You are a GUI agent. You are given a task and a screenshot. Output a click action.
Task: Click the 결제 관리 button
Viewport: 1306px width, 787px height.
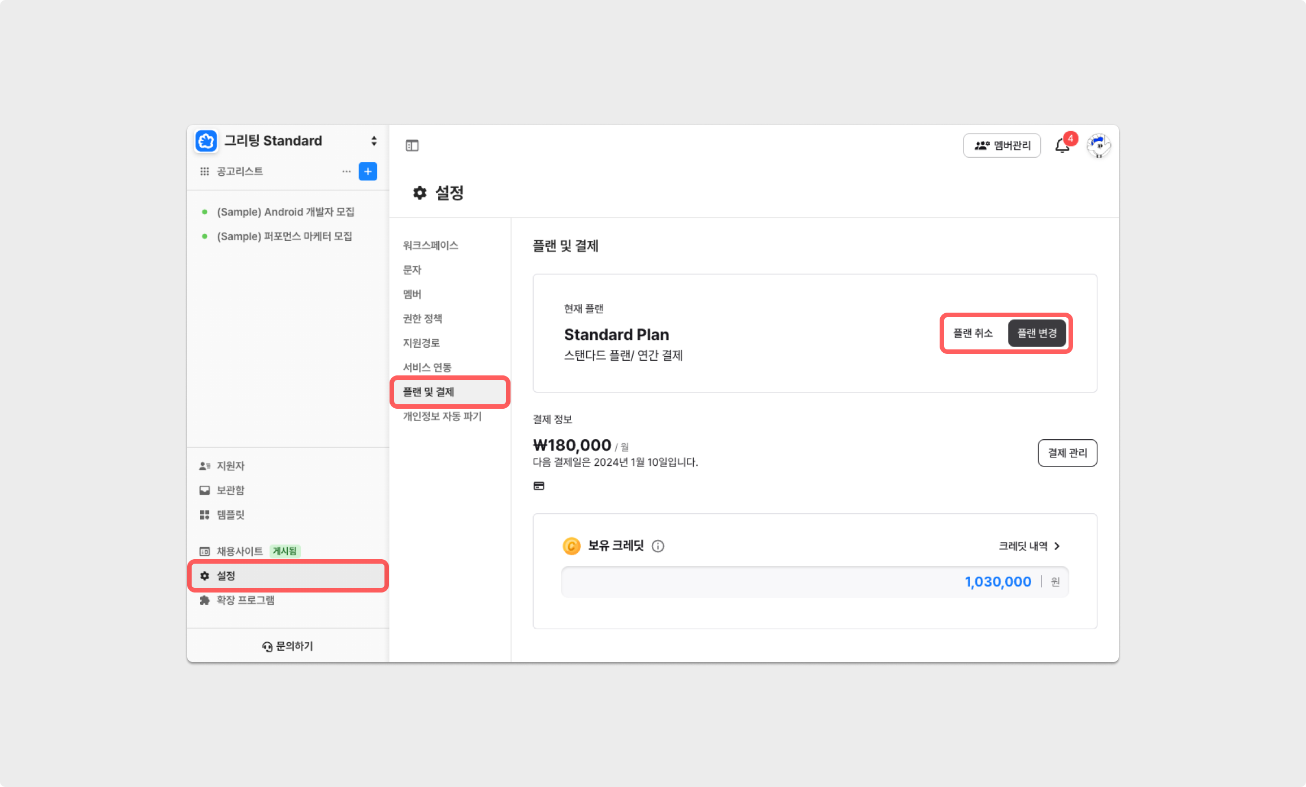click(1067, 453)
